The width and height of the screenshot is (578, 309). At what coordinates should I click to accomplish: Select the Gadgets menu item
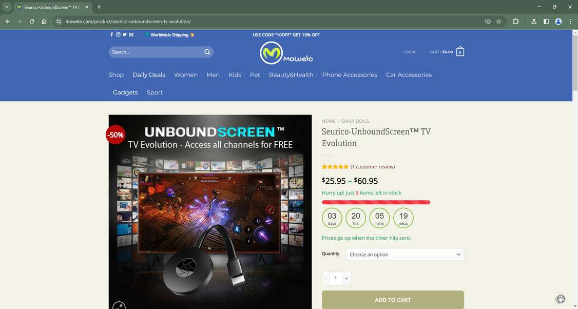[125, 92]
